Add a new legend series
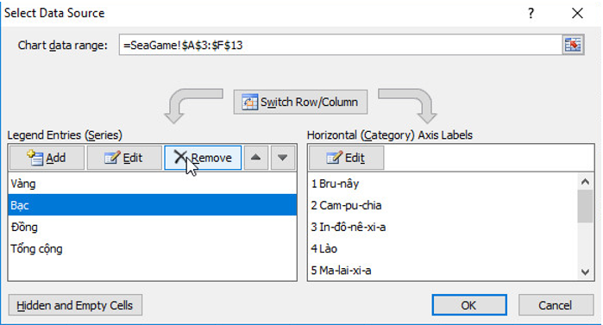The height and width of the screenshot is (325, 603). pos(47,158)
